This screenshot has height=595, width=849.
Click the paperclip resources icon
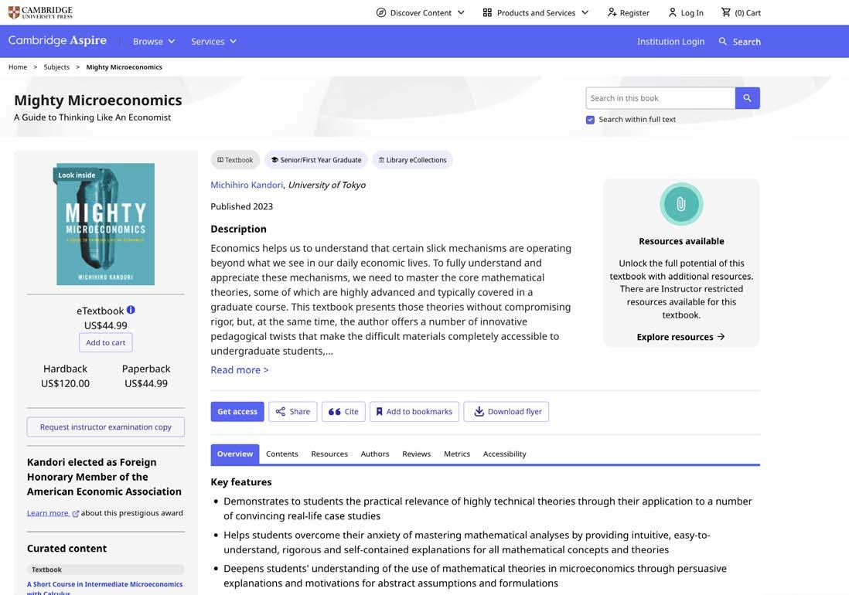681,204
